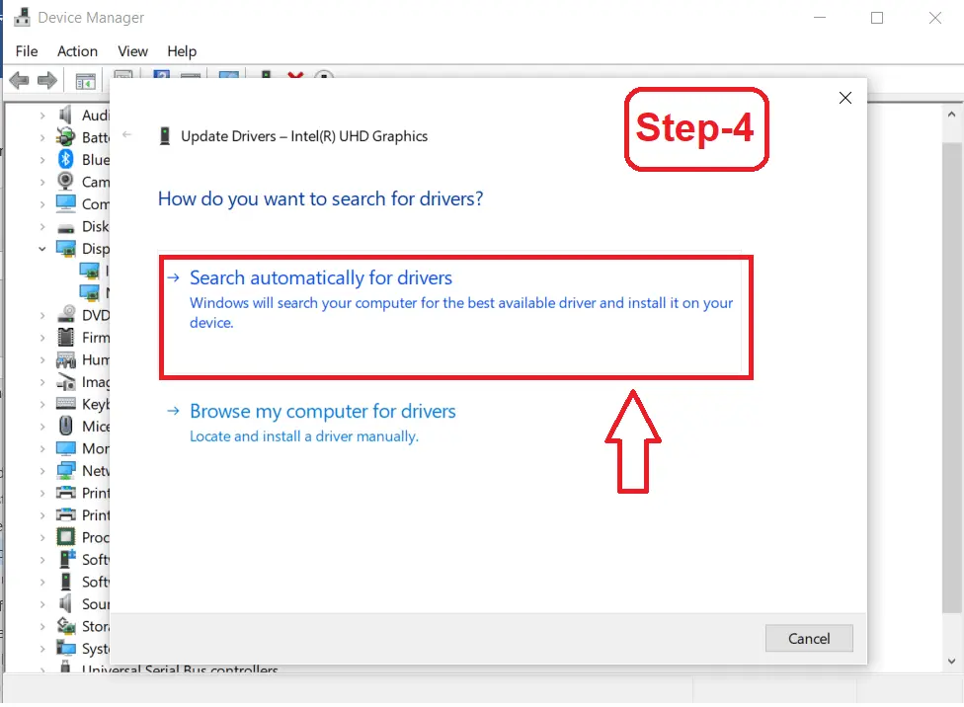
Task: Select the 'Imag' tree row label
Action: 95,382
